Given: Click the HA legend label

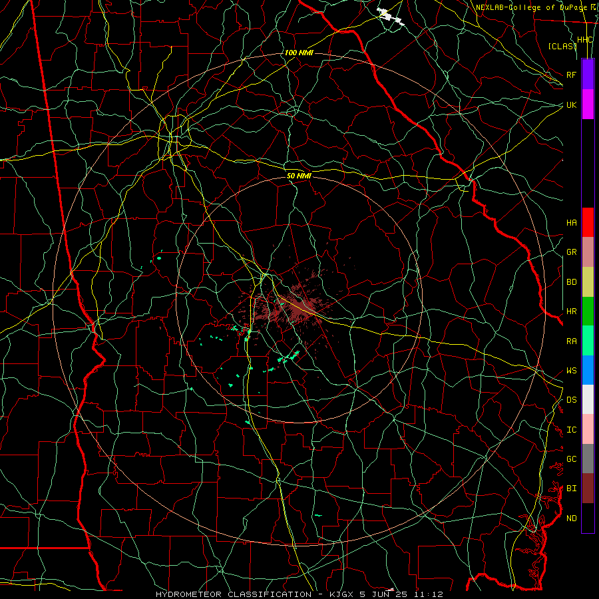Looking at the screenshot, I should coord(571,223).
